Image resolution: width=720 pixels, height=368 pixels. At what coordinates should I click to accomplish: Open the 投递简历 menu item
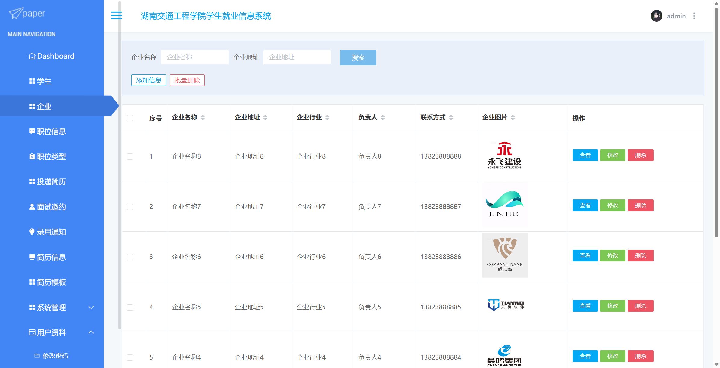pyautogui.click(x=52, y=182)
